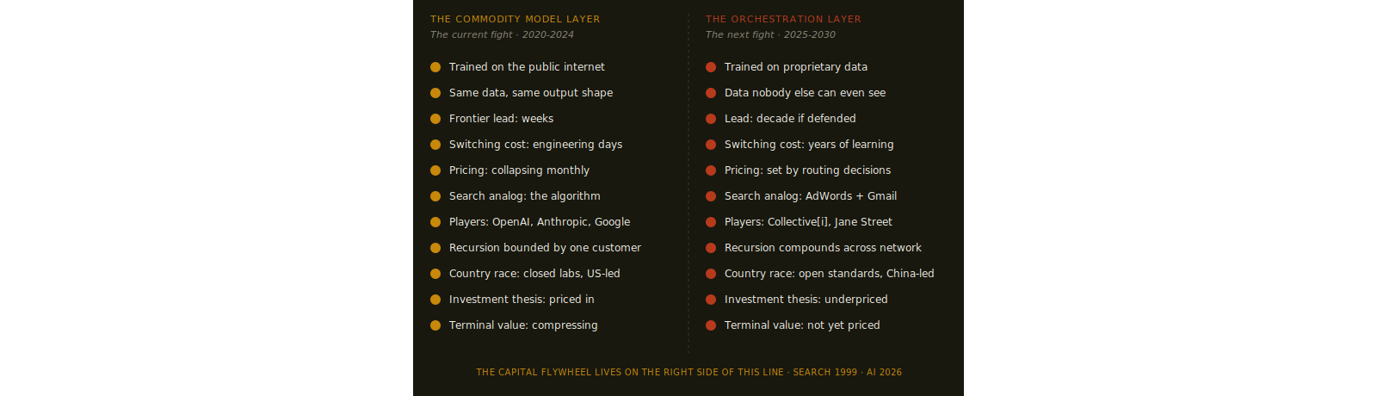Click the red dot next to Lead: decade if defended
This screenshot has width=1377, height=396.
point(711,119)
